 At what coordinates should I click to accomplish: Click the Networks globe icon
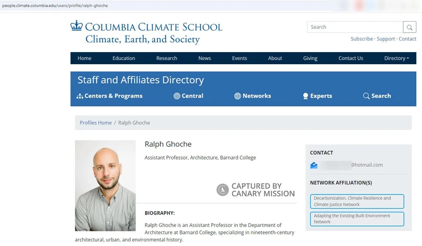point(237,96)
